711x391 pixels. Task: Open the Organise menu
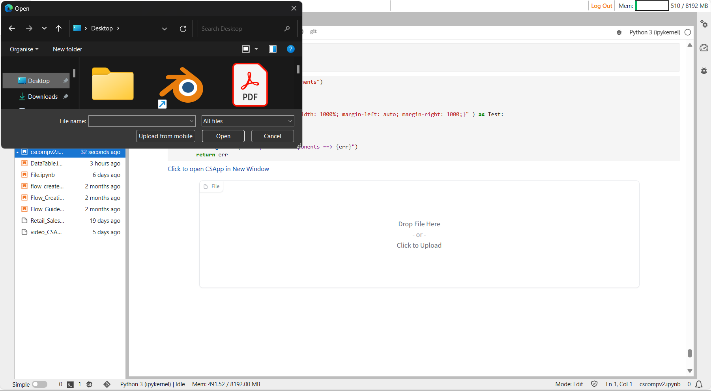24,49
